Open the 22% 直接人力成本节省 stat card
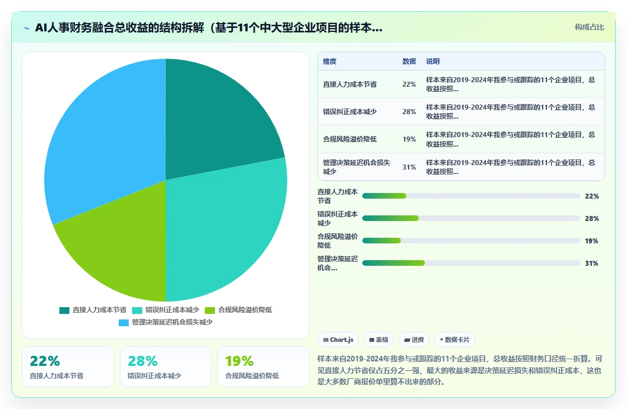Screen dimensions: 627x409 click(68, 366)
